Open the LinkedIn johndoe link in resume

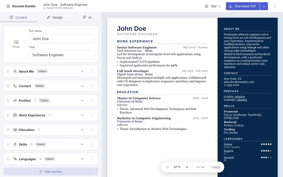[242, 100]
